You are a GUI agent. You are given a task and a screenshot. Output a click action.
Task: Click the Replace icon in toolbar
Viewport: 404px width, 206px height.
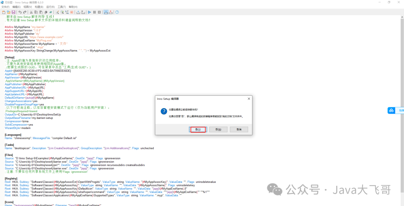67,12
